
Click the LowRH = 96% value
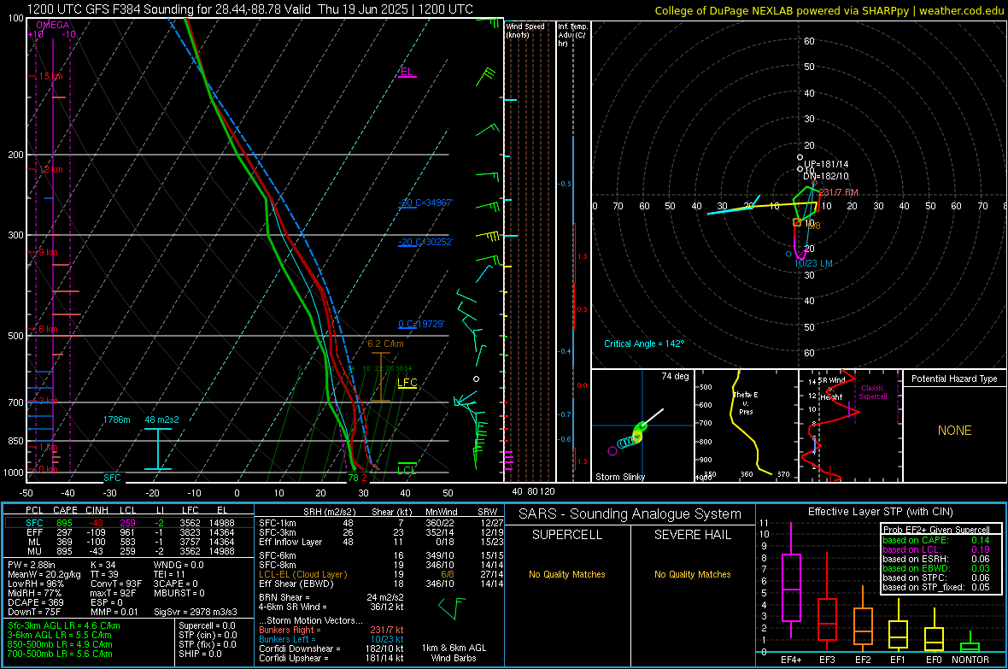pyautogui.click(x=36, y=584)
